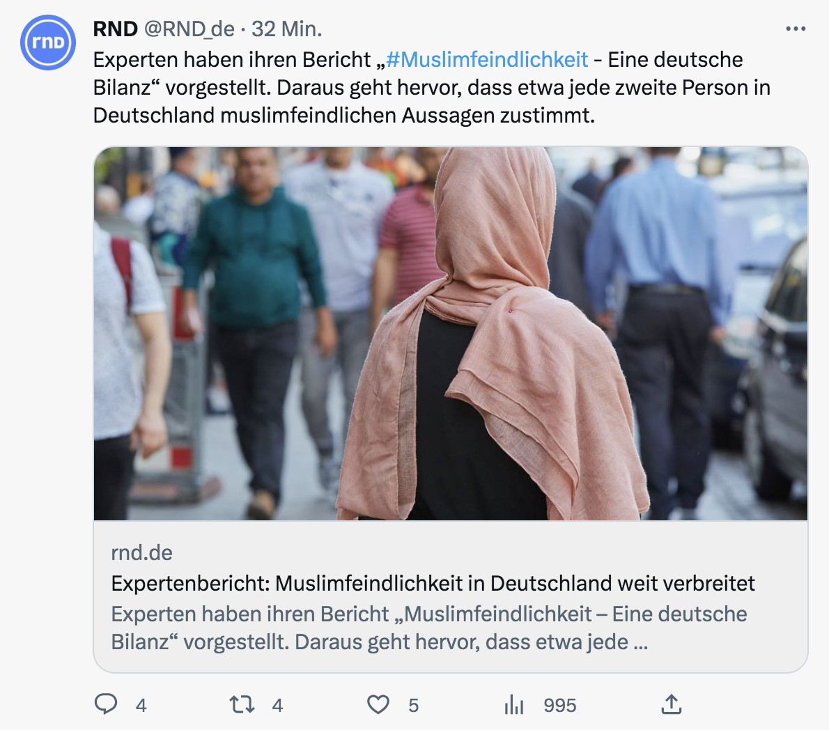Open the #Muslimfeindlichkeit hashtag link

[x=487, y=60]
